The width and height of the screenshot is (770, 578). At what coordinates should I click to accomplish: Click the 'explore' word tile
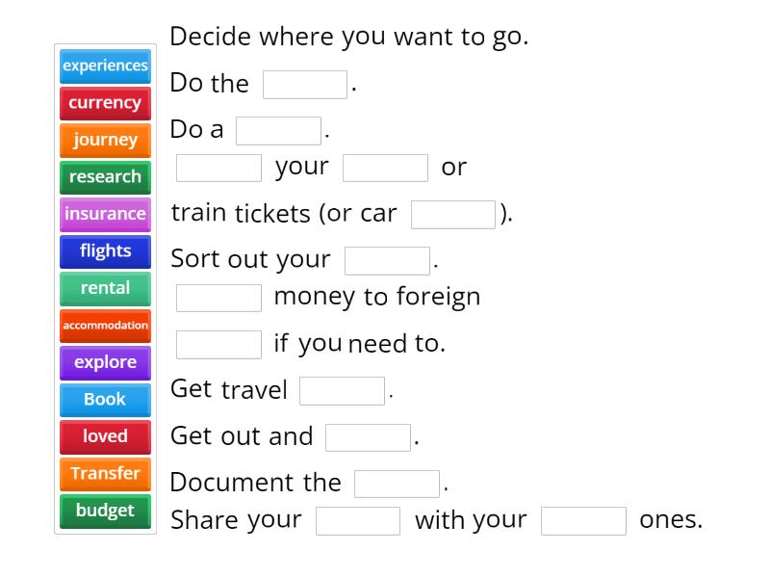click(x=105, y=362)
